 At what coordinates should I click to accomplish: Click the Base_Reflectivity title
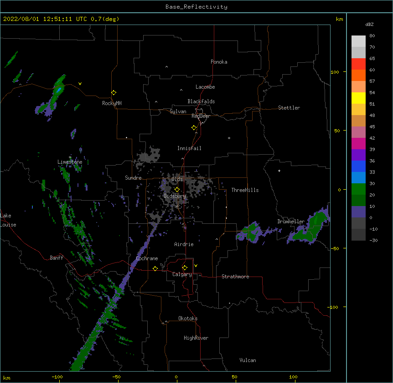[196, 7]
